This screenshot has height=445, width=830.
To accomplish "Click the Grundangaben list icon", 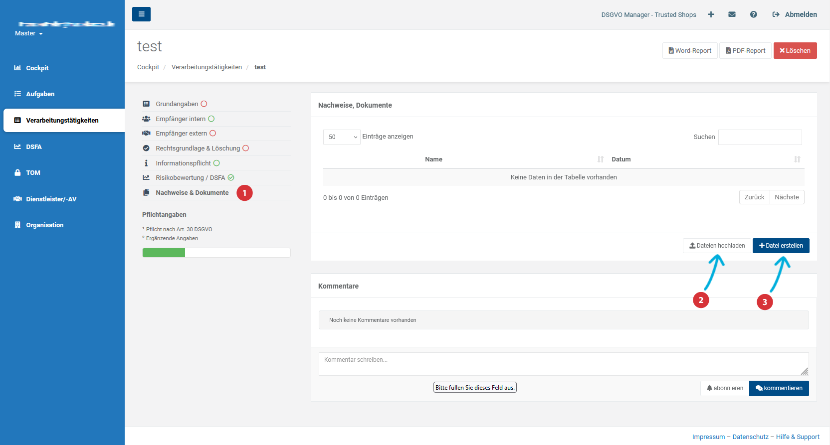I will pyautogui.click(x=146, y=104).
